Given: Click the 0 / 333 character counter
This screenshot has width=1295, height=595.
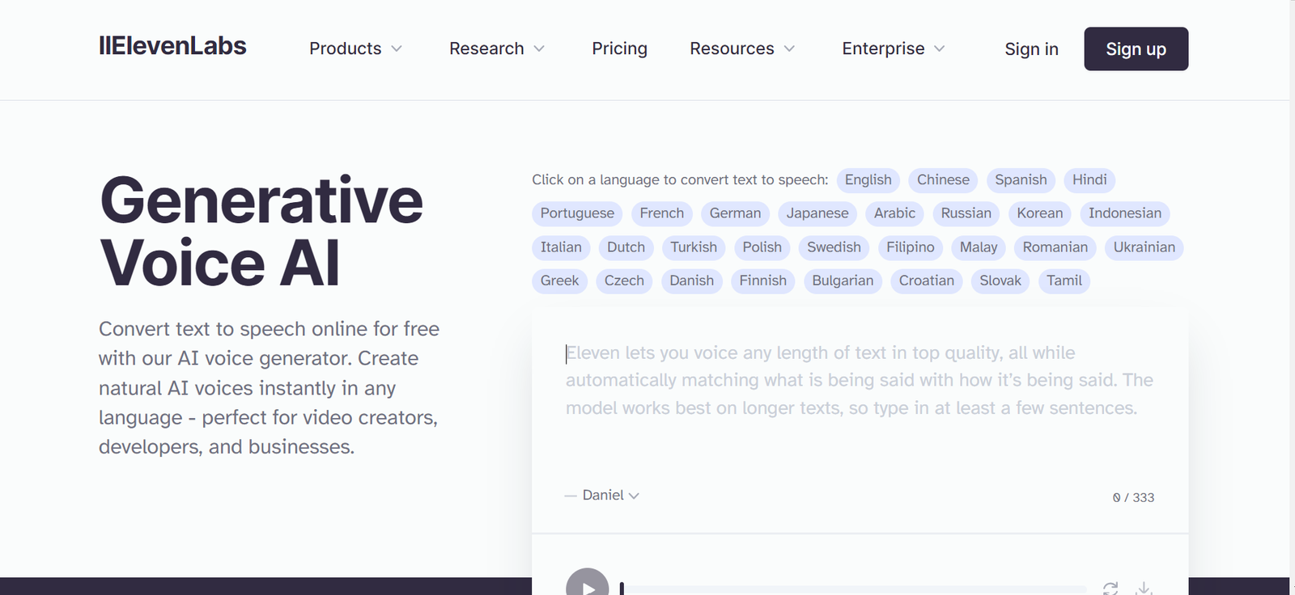Looking at the screenshot, I should pyautogui.click(x=1133, y=497).
